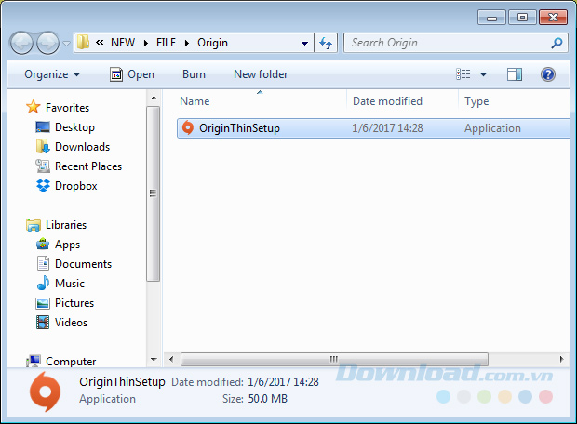The width and height of the screenshot is (577, 424).
Task: Click the Favorites star icon
Action: pyautogui.click(x=34, y=107)
